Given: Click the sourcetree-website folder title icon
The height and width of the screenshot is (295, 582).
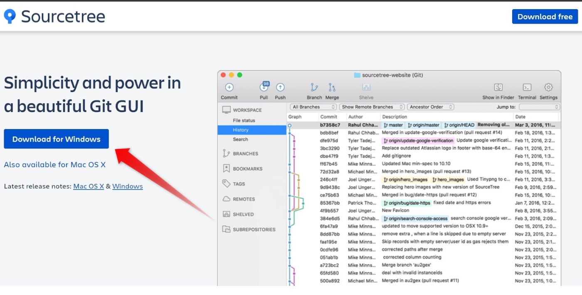Looking at the screenshot, I should (x=357, y=75).
